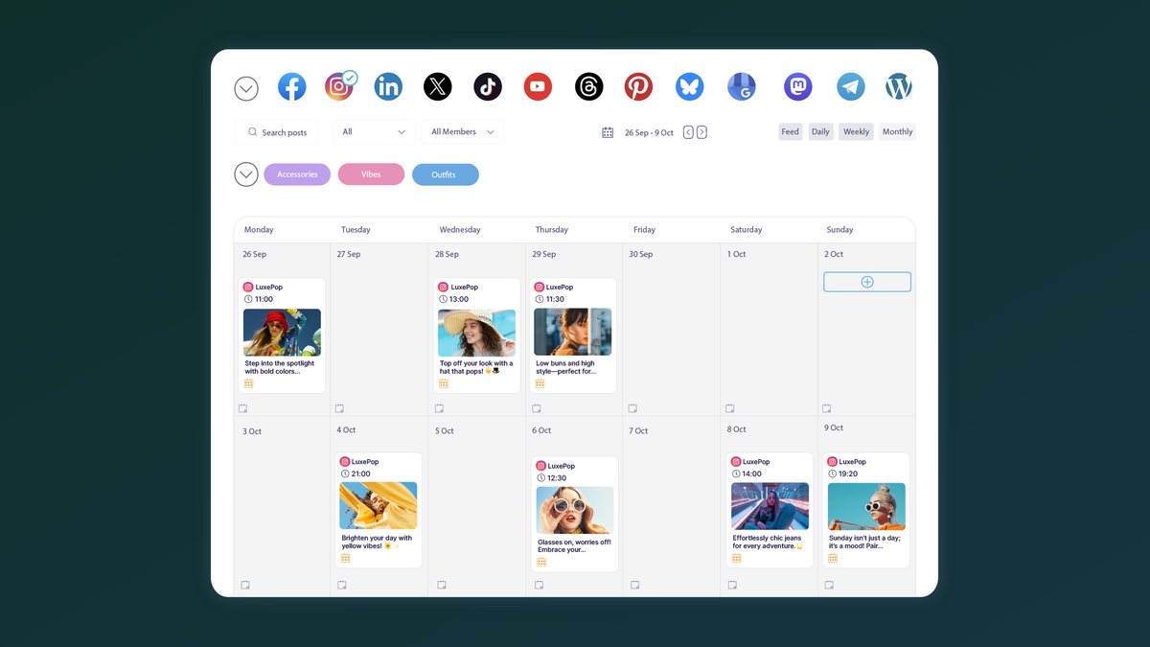Click note icon in 3 Oct cell
Image resolution: width=1150 pixels, height=647 pixels.
[x=245, y=585]
